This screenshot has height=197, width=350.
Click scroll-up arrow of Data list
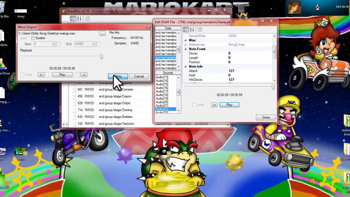[179, 33]
